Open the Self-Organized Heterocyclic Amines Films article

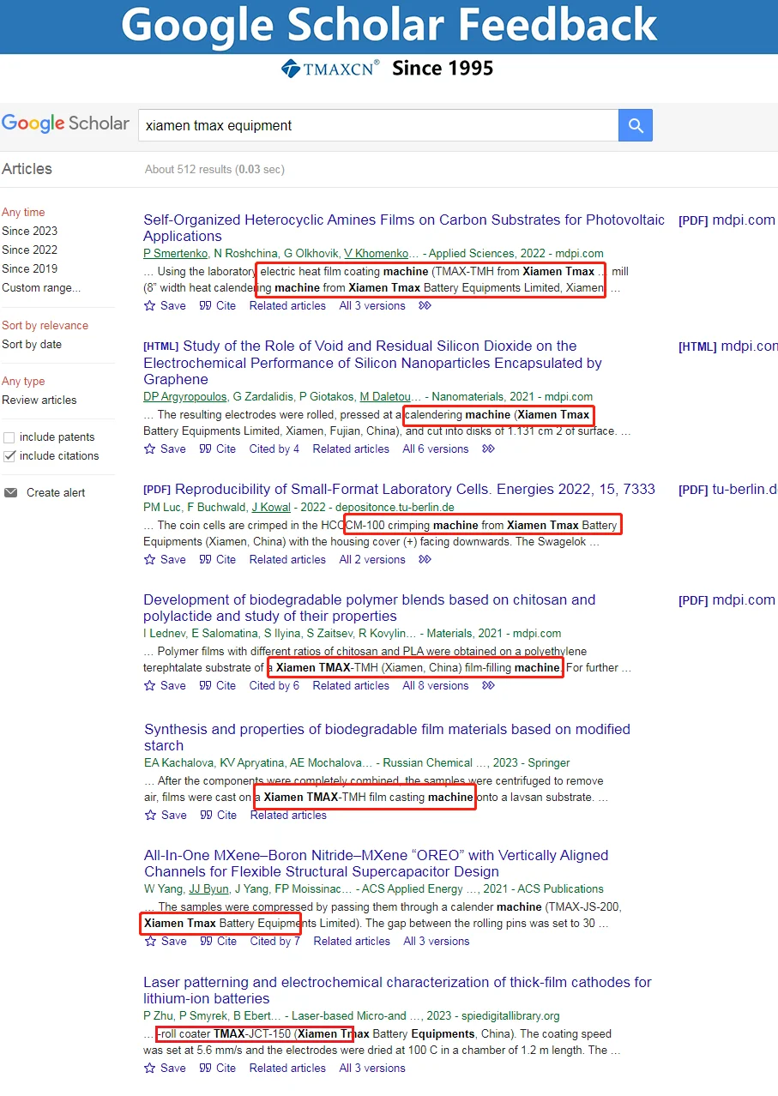click(x=403, y=227)
